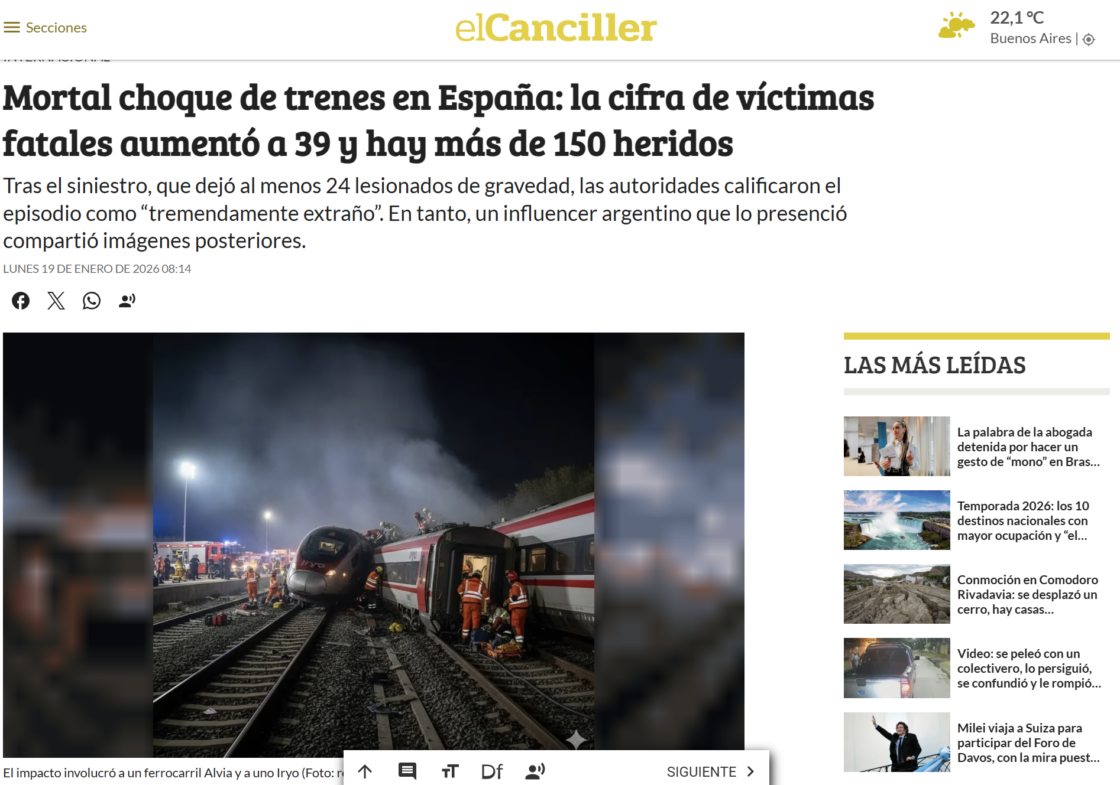Image resolution: width=1120 pixels, height=785 pixels.
Task: Read 'Video: se peleó con un colectivero' headline
Action: (x=1030, y=668)
